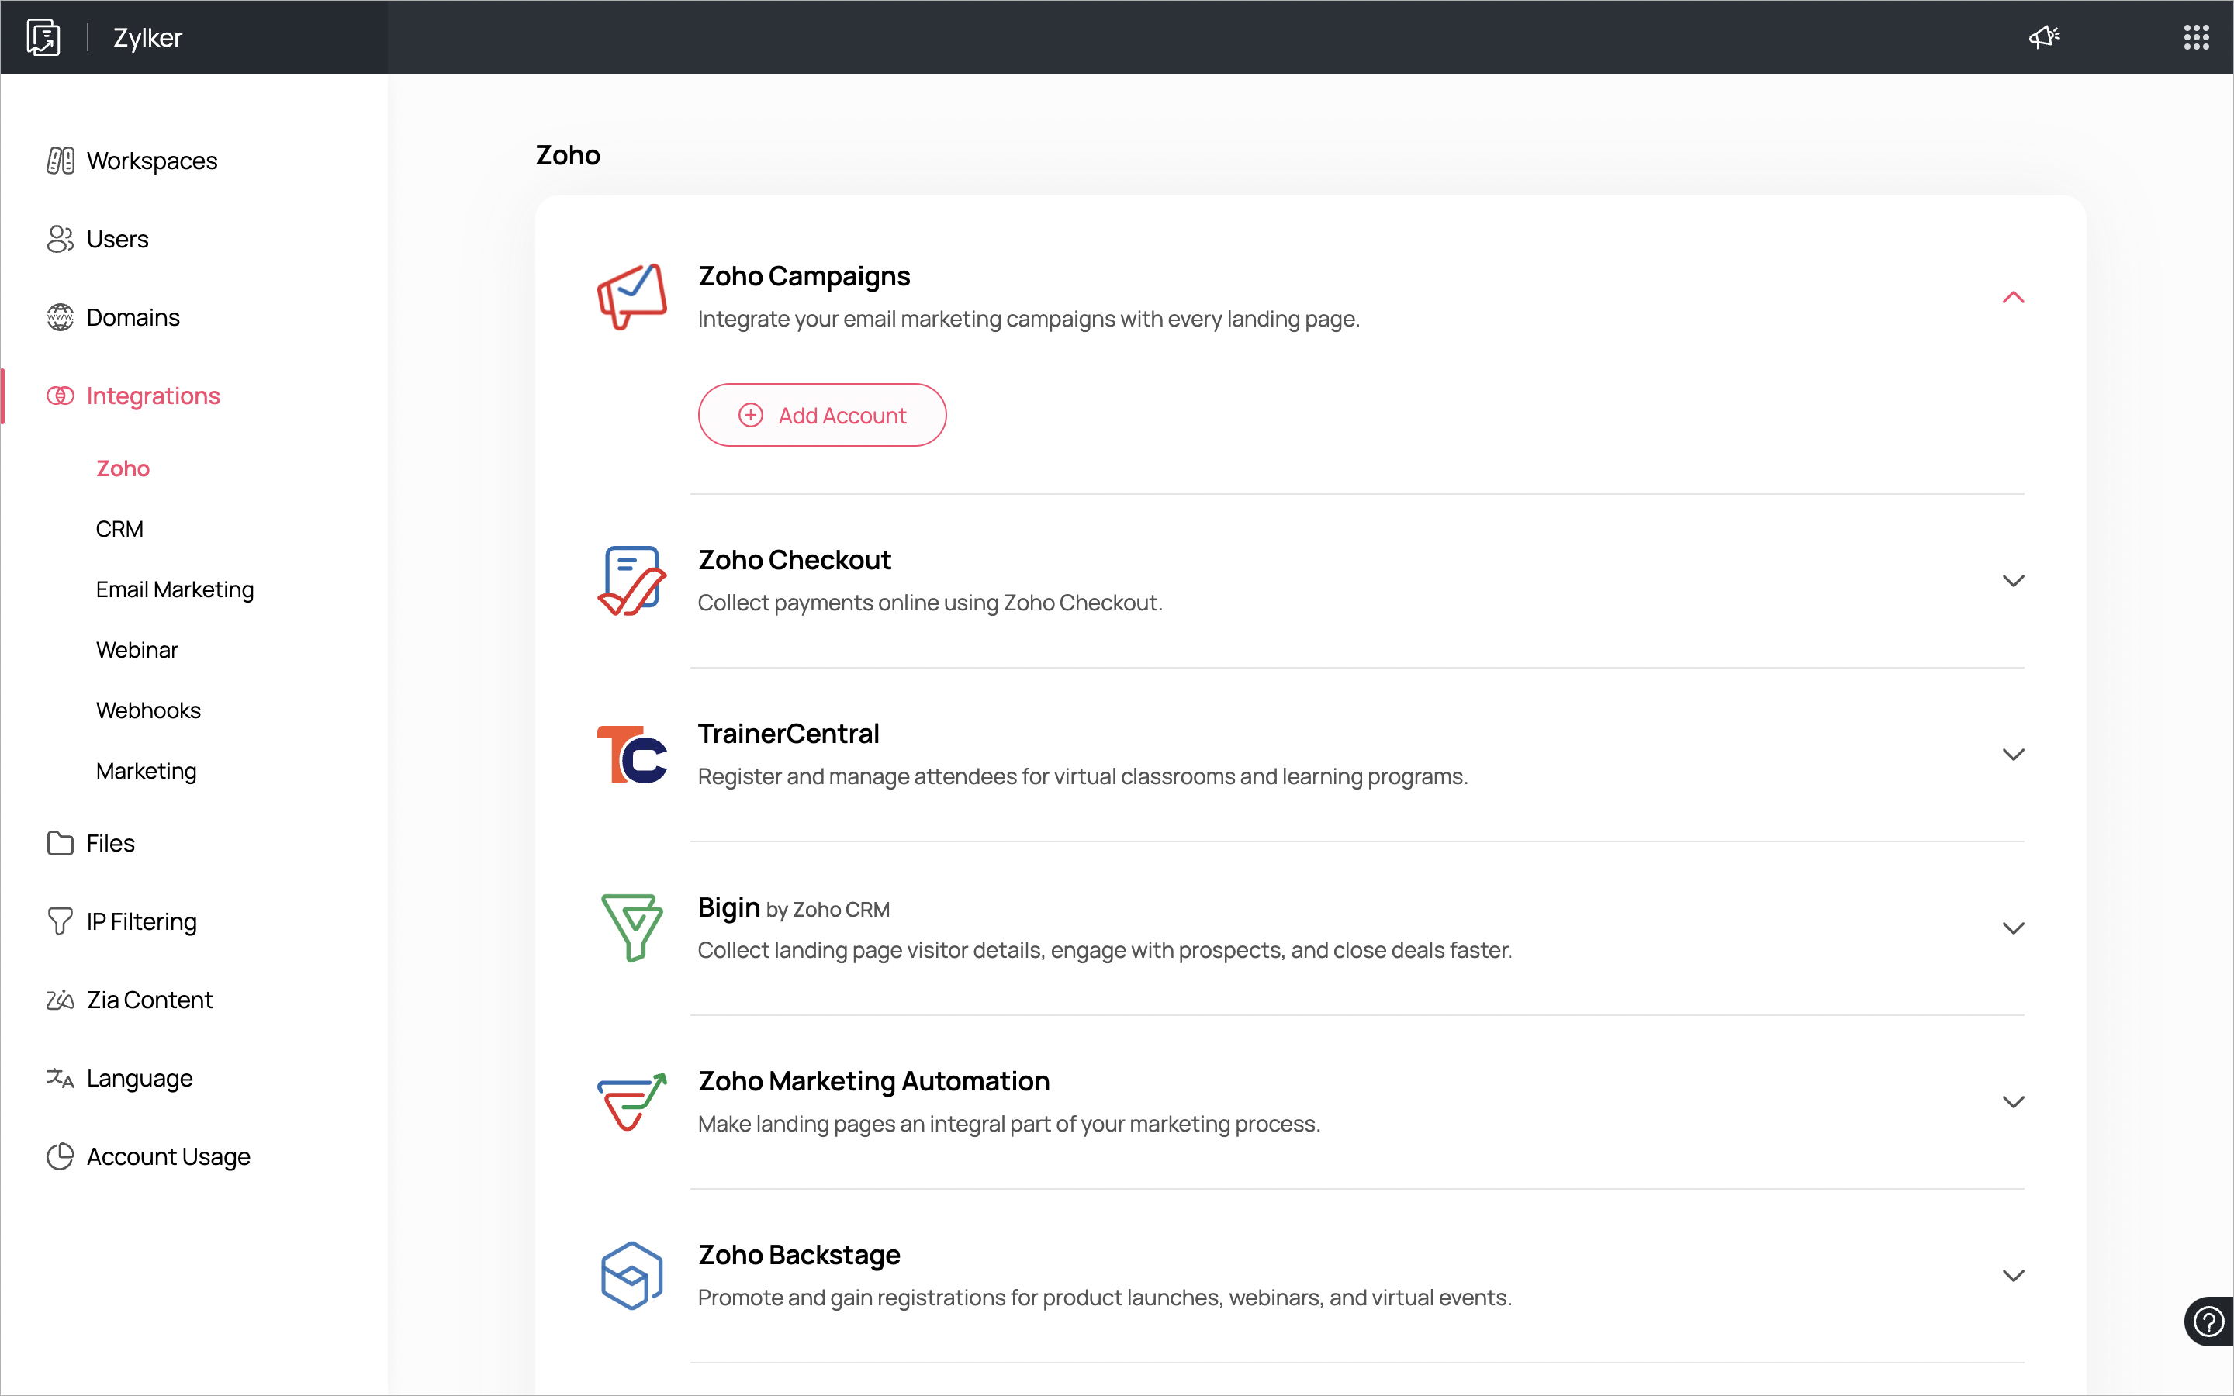2234x1396 pixels.
Task: Collapse the Zoho Campaigns section
Action: 2014,297
